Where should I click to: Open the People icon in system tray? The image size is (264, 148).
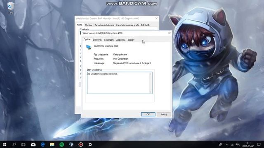point(220,144)
